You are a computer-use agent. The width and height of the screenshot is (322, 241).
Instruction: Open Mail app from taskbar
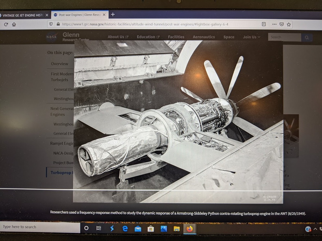coord(138,229)
